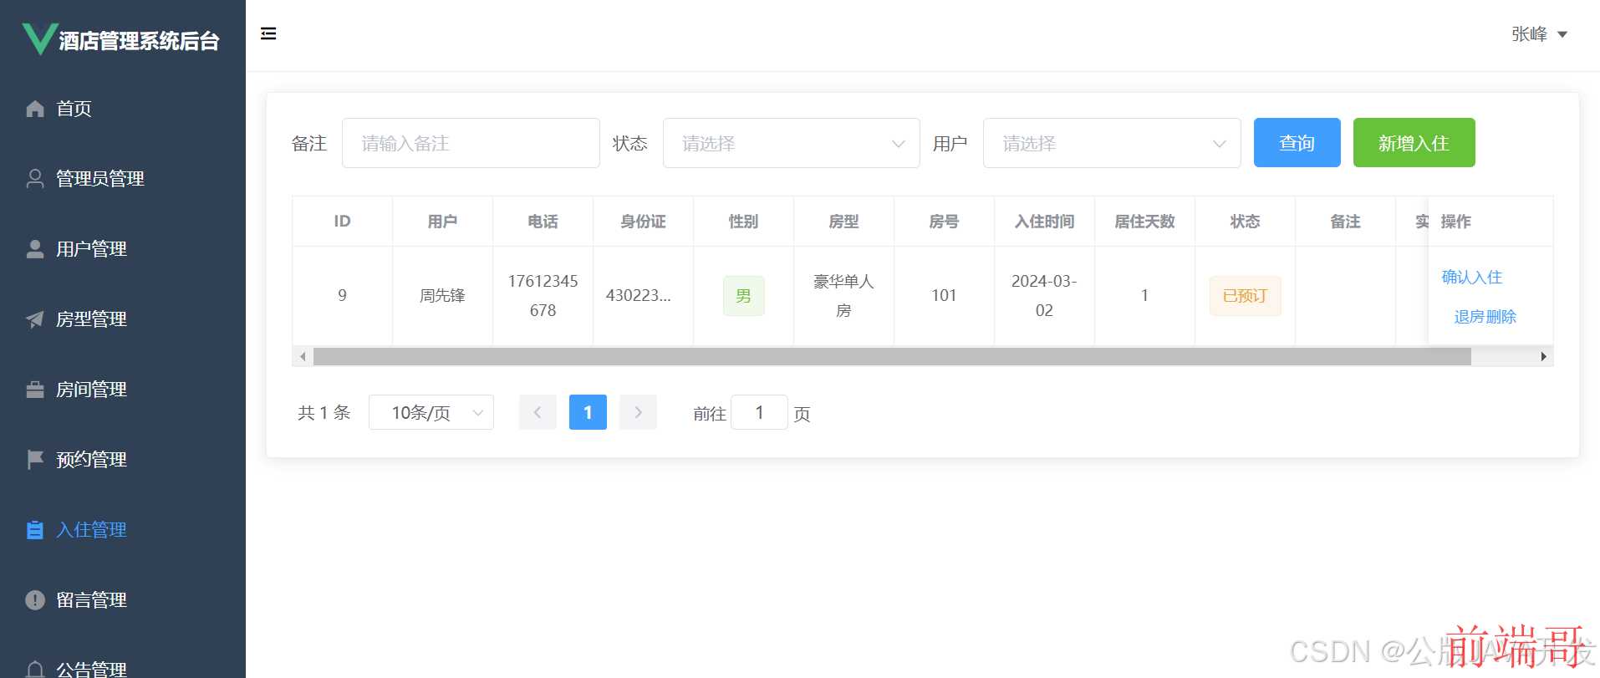Toggle the sidebar collapse hamburger icon

click(x=268, y=33)
